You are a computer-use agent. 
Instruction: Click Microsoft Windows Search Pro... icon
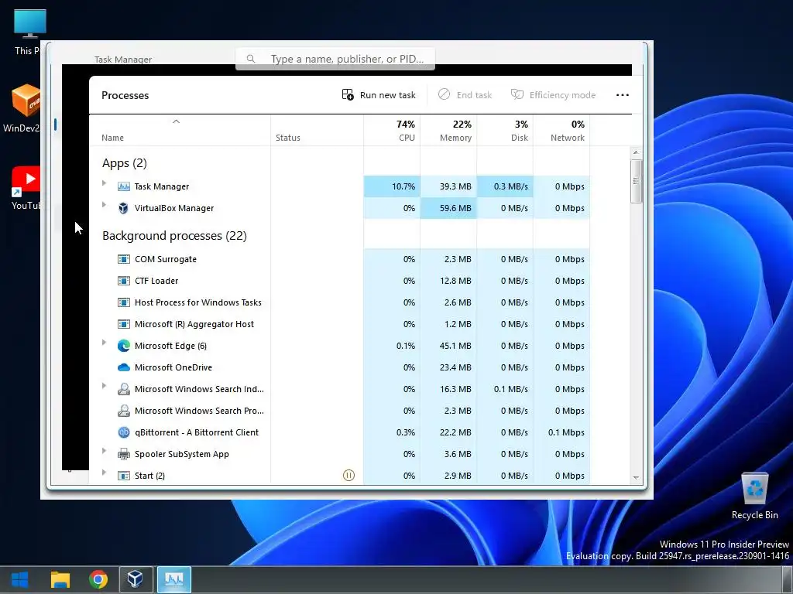124,411
